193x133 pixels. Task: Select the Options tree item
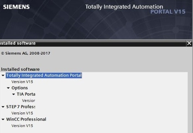[20, 88]
